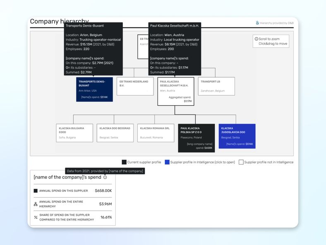Screen dimensions: 326x245
Task: Click the white Supplier profile not in Intelligence swatch
Action: point(241,162)
